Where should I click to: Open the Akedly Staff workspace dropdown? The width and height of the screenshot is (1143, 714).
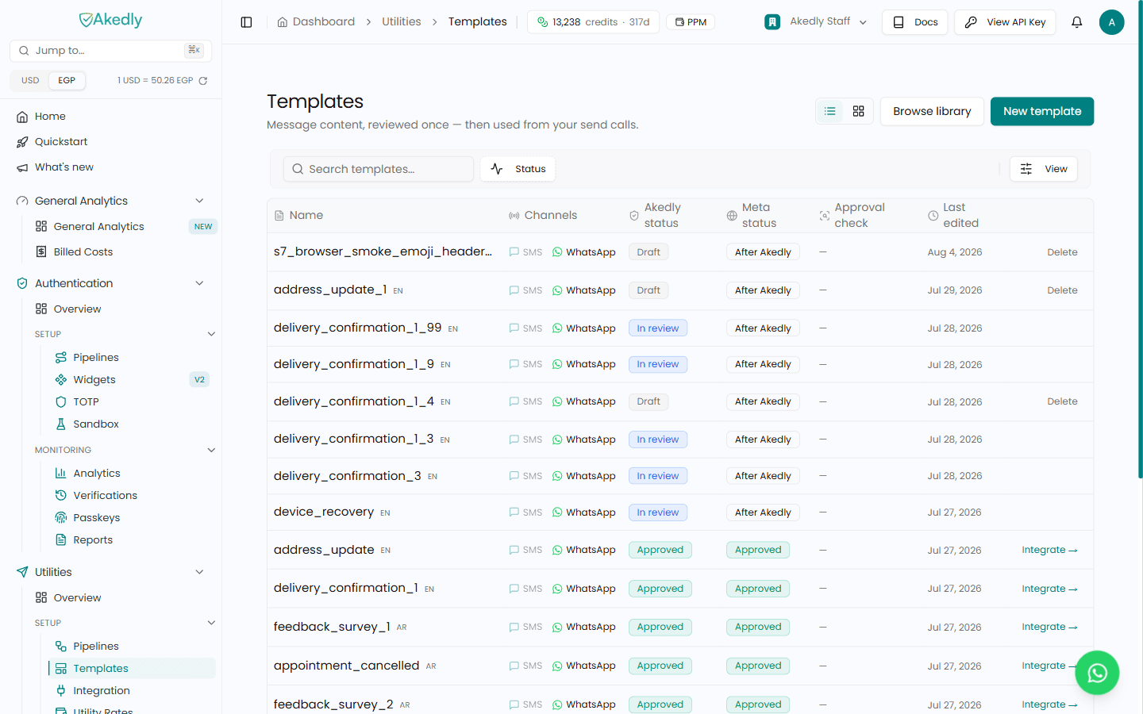click(x=816, y=22)
